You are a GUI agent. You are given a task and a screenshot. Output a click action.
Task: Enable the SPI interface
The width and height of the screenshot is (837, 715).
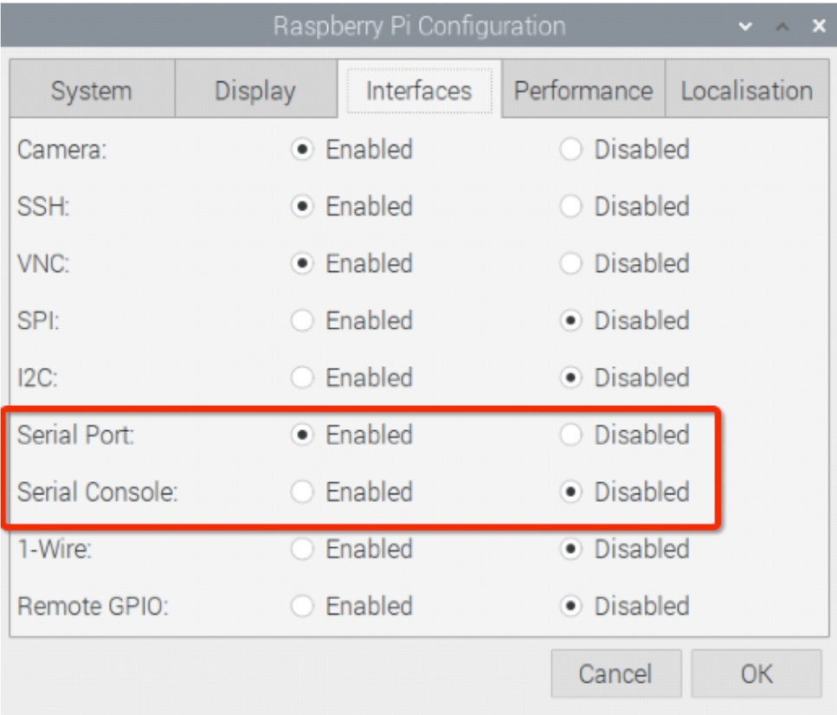pyautogui.click(x=302, y=320)
